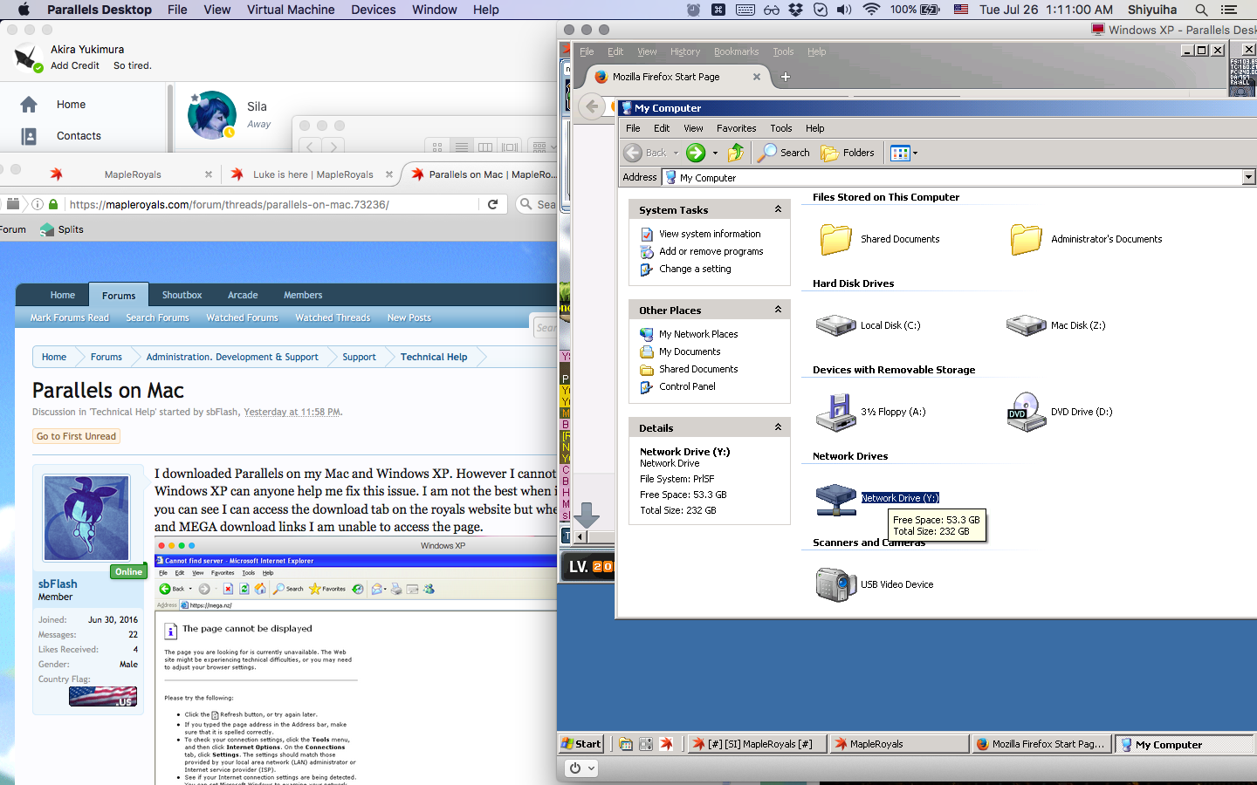This screenshot has width=1257, height=785.
Task: Open the Spotlight search icon in menu bar
Action: point(1201,10)
